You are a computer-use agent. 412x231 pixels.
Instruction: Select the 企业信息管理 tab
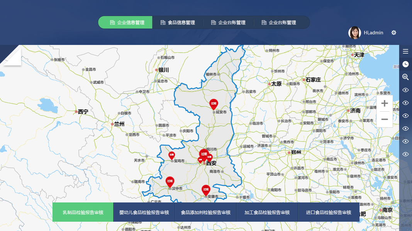125,23
